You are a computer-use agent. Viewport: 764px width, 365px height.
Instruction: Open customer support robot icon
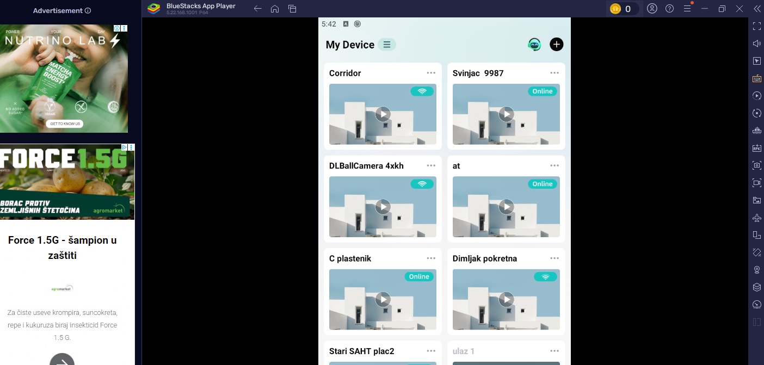(534, 45)
